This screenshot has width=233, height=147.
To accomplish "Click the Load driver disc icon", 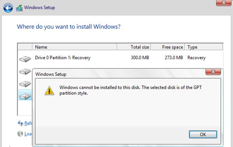I will (x=20, y=134).
